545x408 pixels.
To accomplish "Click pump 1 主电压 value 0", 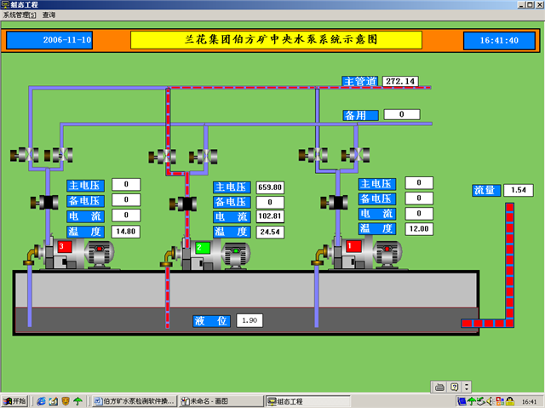I will tap(419, 183).
